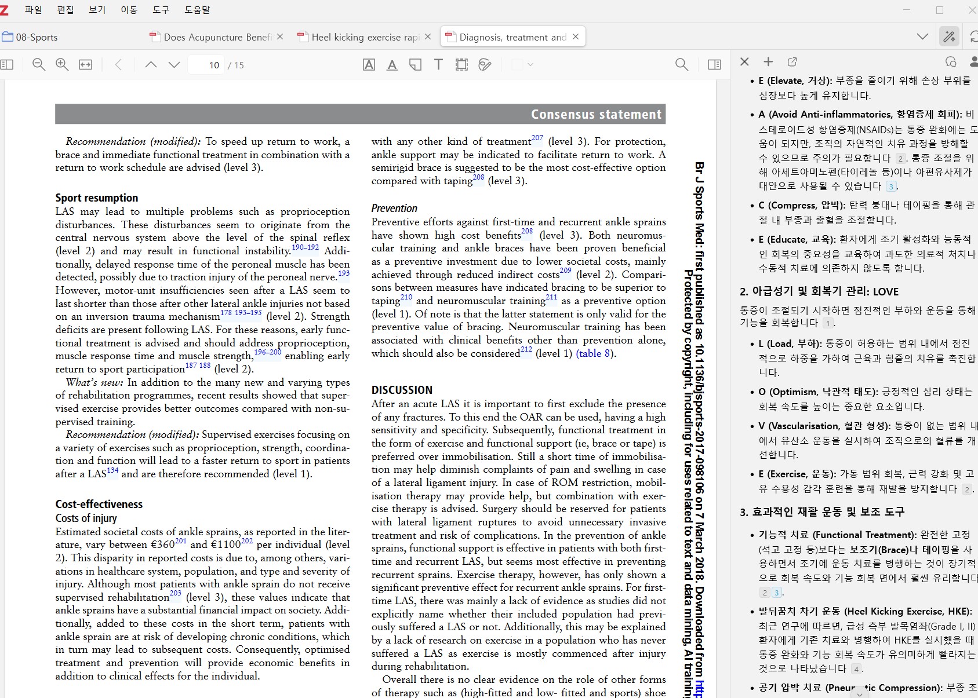
Task: Close the Heel kicking exercise tab
Action: 428,36
